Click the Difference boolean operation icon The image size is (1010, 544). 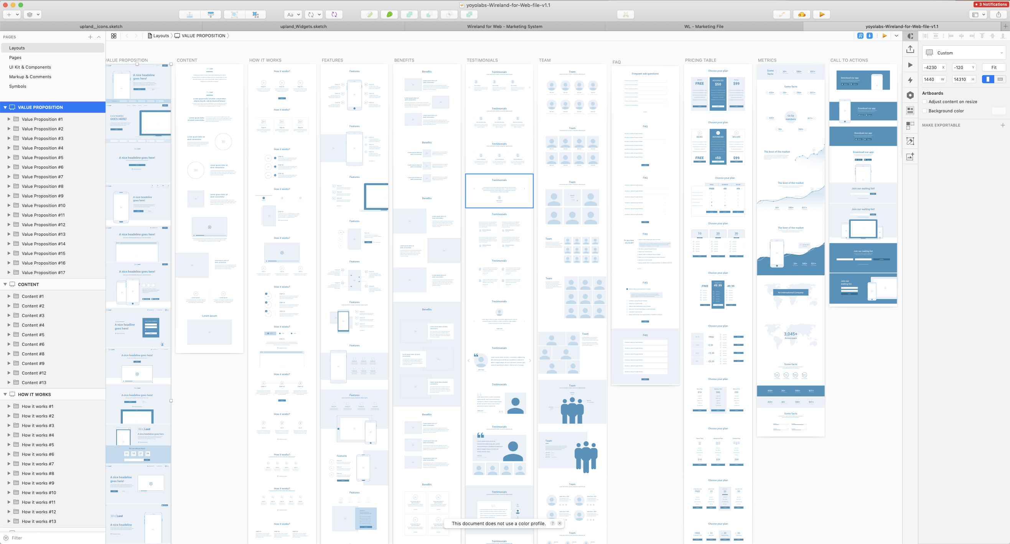469,15
